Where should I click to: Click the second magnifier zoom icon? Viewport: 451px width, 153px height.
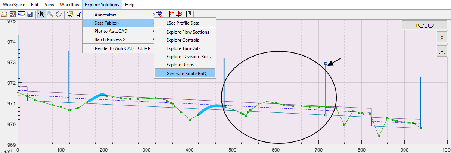coord(50,14)
